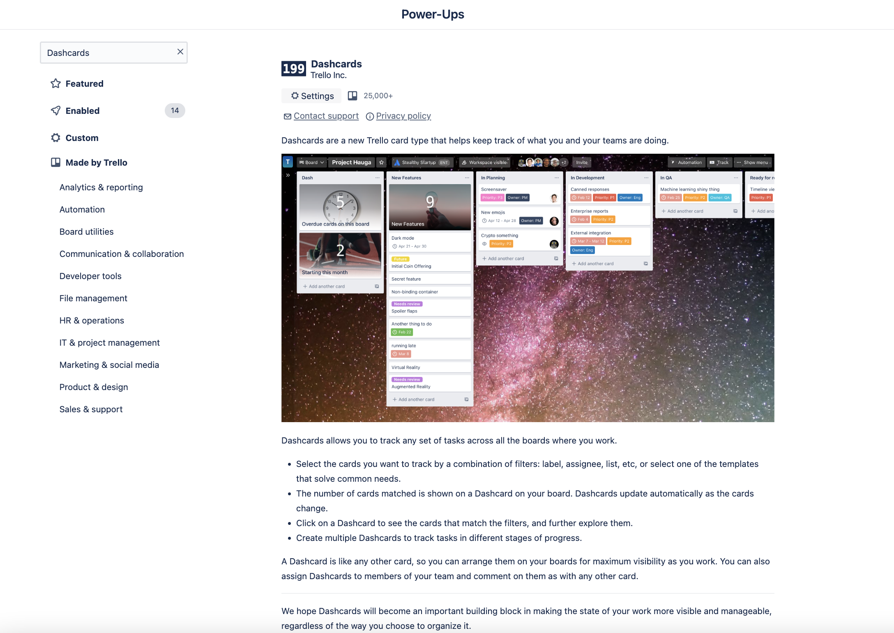Open the Made by Trello section
This screenshot has height=633, width=894.
click(x=96, y=163)
